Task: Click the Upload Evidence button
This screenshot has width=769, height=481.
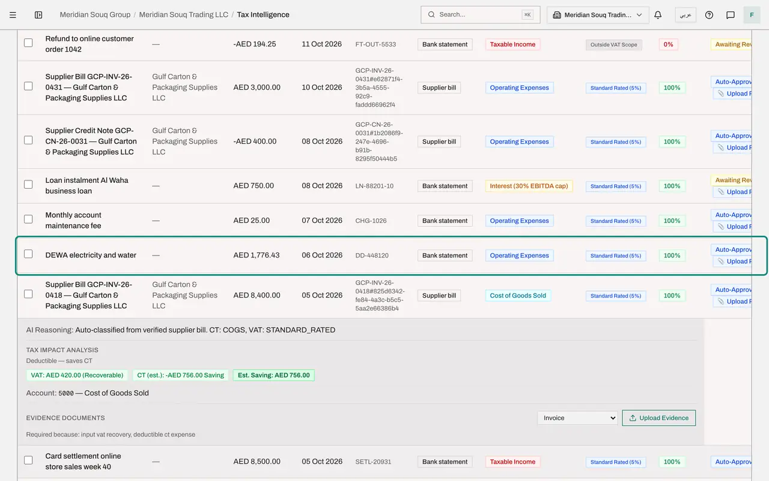Action: point(658,418)
